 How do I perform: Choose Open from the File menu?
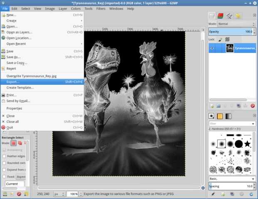(42, 27)
